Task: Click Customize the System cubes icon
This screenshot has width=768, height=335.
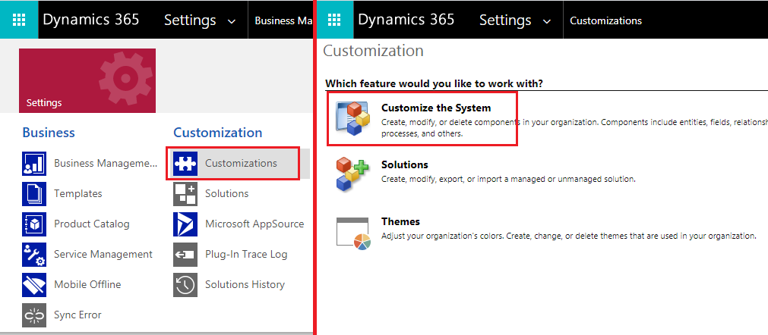Action: tap(353, 119)
